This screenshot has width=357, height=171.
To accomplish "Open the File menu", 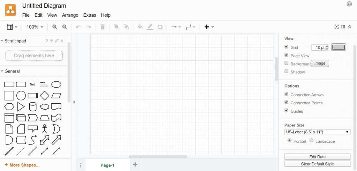I will point(26,15).
